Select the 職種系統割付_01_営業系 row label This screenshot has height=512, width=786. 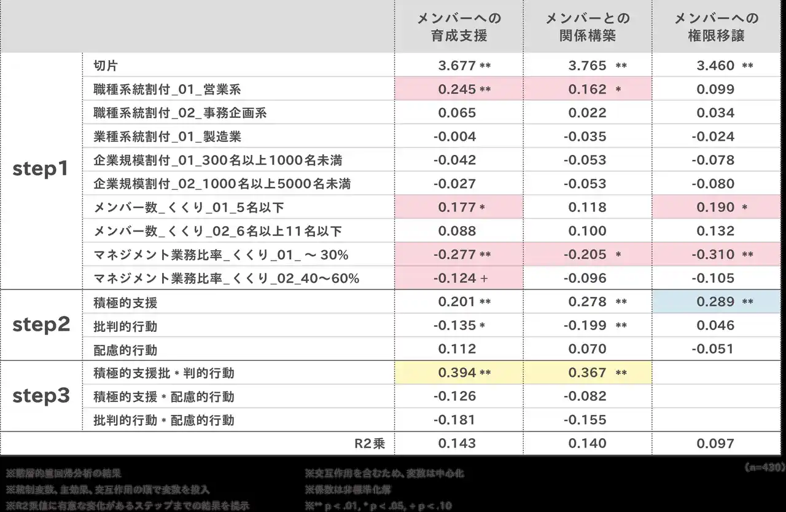[167, 90]
